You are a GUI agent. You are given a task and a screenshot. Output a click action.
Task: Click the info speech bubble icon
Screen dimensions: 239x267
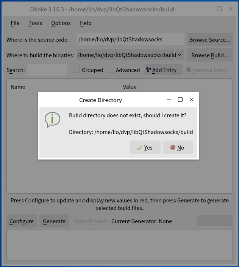point(52,120)
